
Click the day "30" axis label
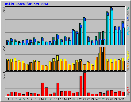(x=119, y=99)
